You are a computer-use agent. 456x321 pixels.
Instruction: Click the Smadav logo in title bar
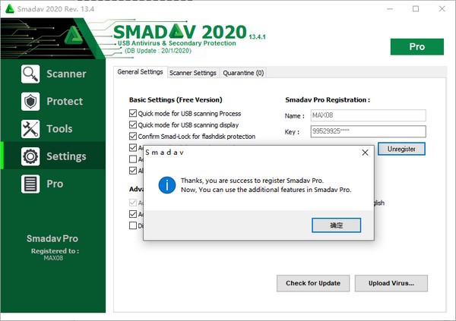[10, 8]
